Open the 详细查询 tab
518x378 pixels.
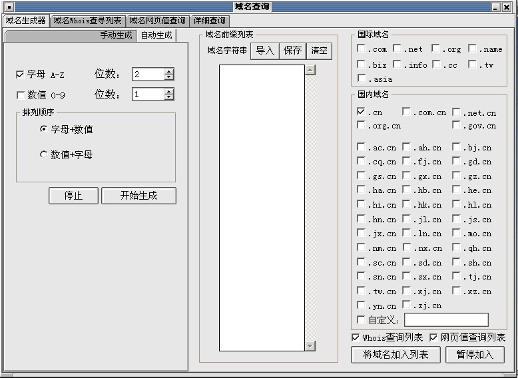click(x=209, y=21)
